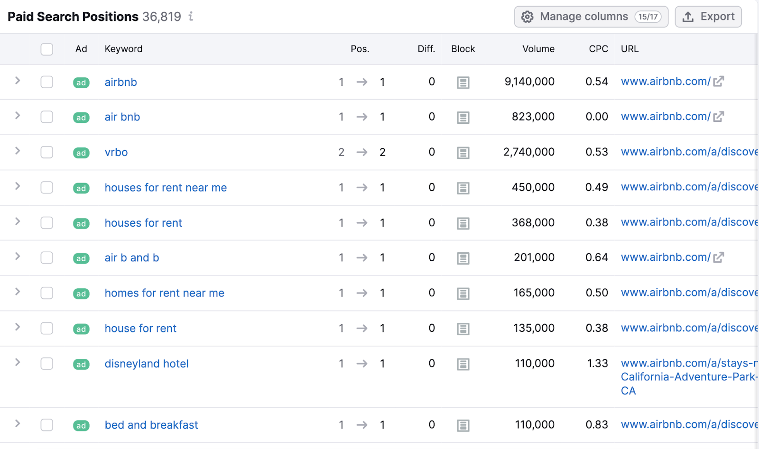759x449 pixels.
Task: Expand the homes for rent near me row
Action: pos(18,292)
